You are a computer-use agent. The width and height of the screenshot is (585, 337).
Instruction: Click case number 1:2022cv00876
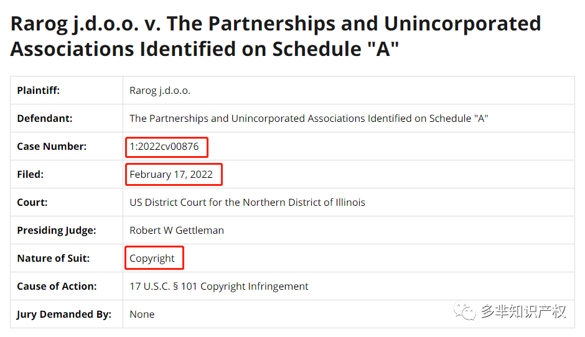(164, 147)
